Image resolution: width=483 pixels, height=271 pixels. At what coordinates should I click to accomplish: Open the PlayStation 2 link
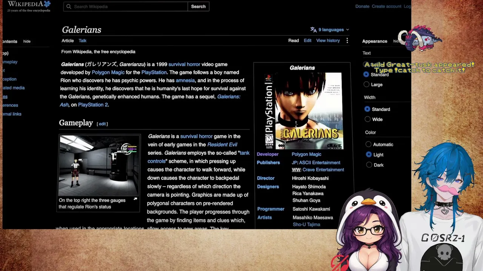tap(93, 105)
